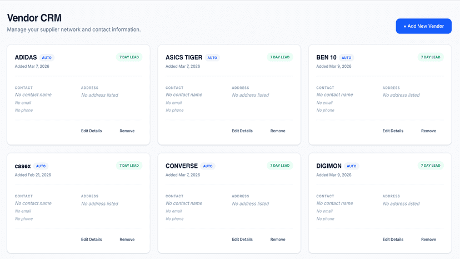The height and width of the screenshot is (259, 460).
Task: Click 'Added Mar 7, 2026' under ADIDAS
Action: [32, 66]
